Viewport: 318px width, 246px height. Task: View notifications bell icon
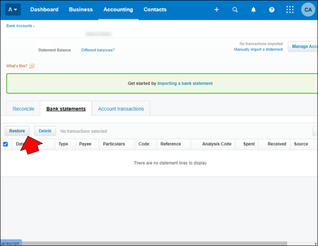253,10
